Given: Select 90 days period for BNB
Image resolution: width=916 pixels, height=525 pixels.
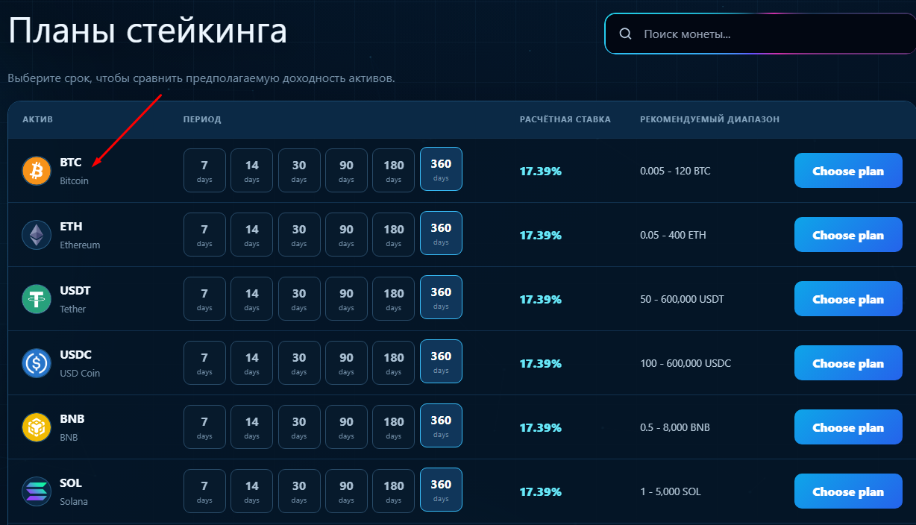Looking at the screenshot, I should (346, 427).
